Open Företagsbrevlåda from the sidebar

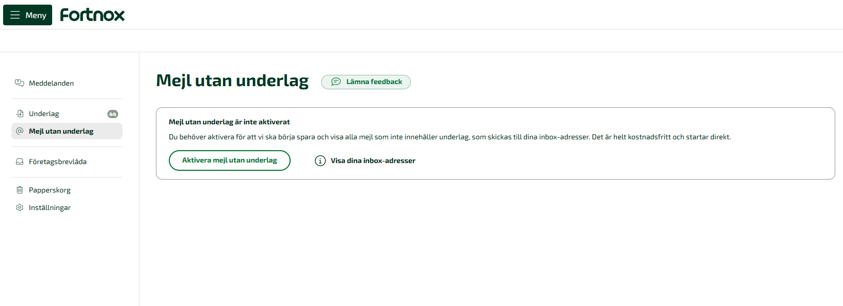click(x=58, y=162)
